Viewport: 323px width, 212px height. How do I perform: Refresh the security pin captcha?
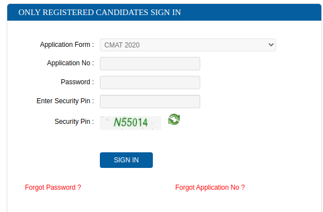[x=174, y=119]
